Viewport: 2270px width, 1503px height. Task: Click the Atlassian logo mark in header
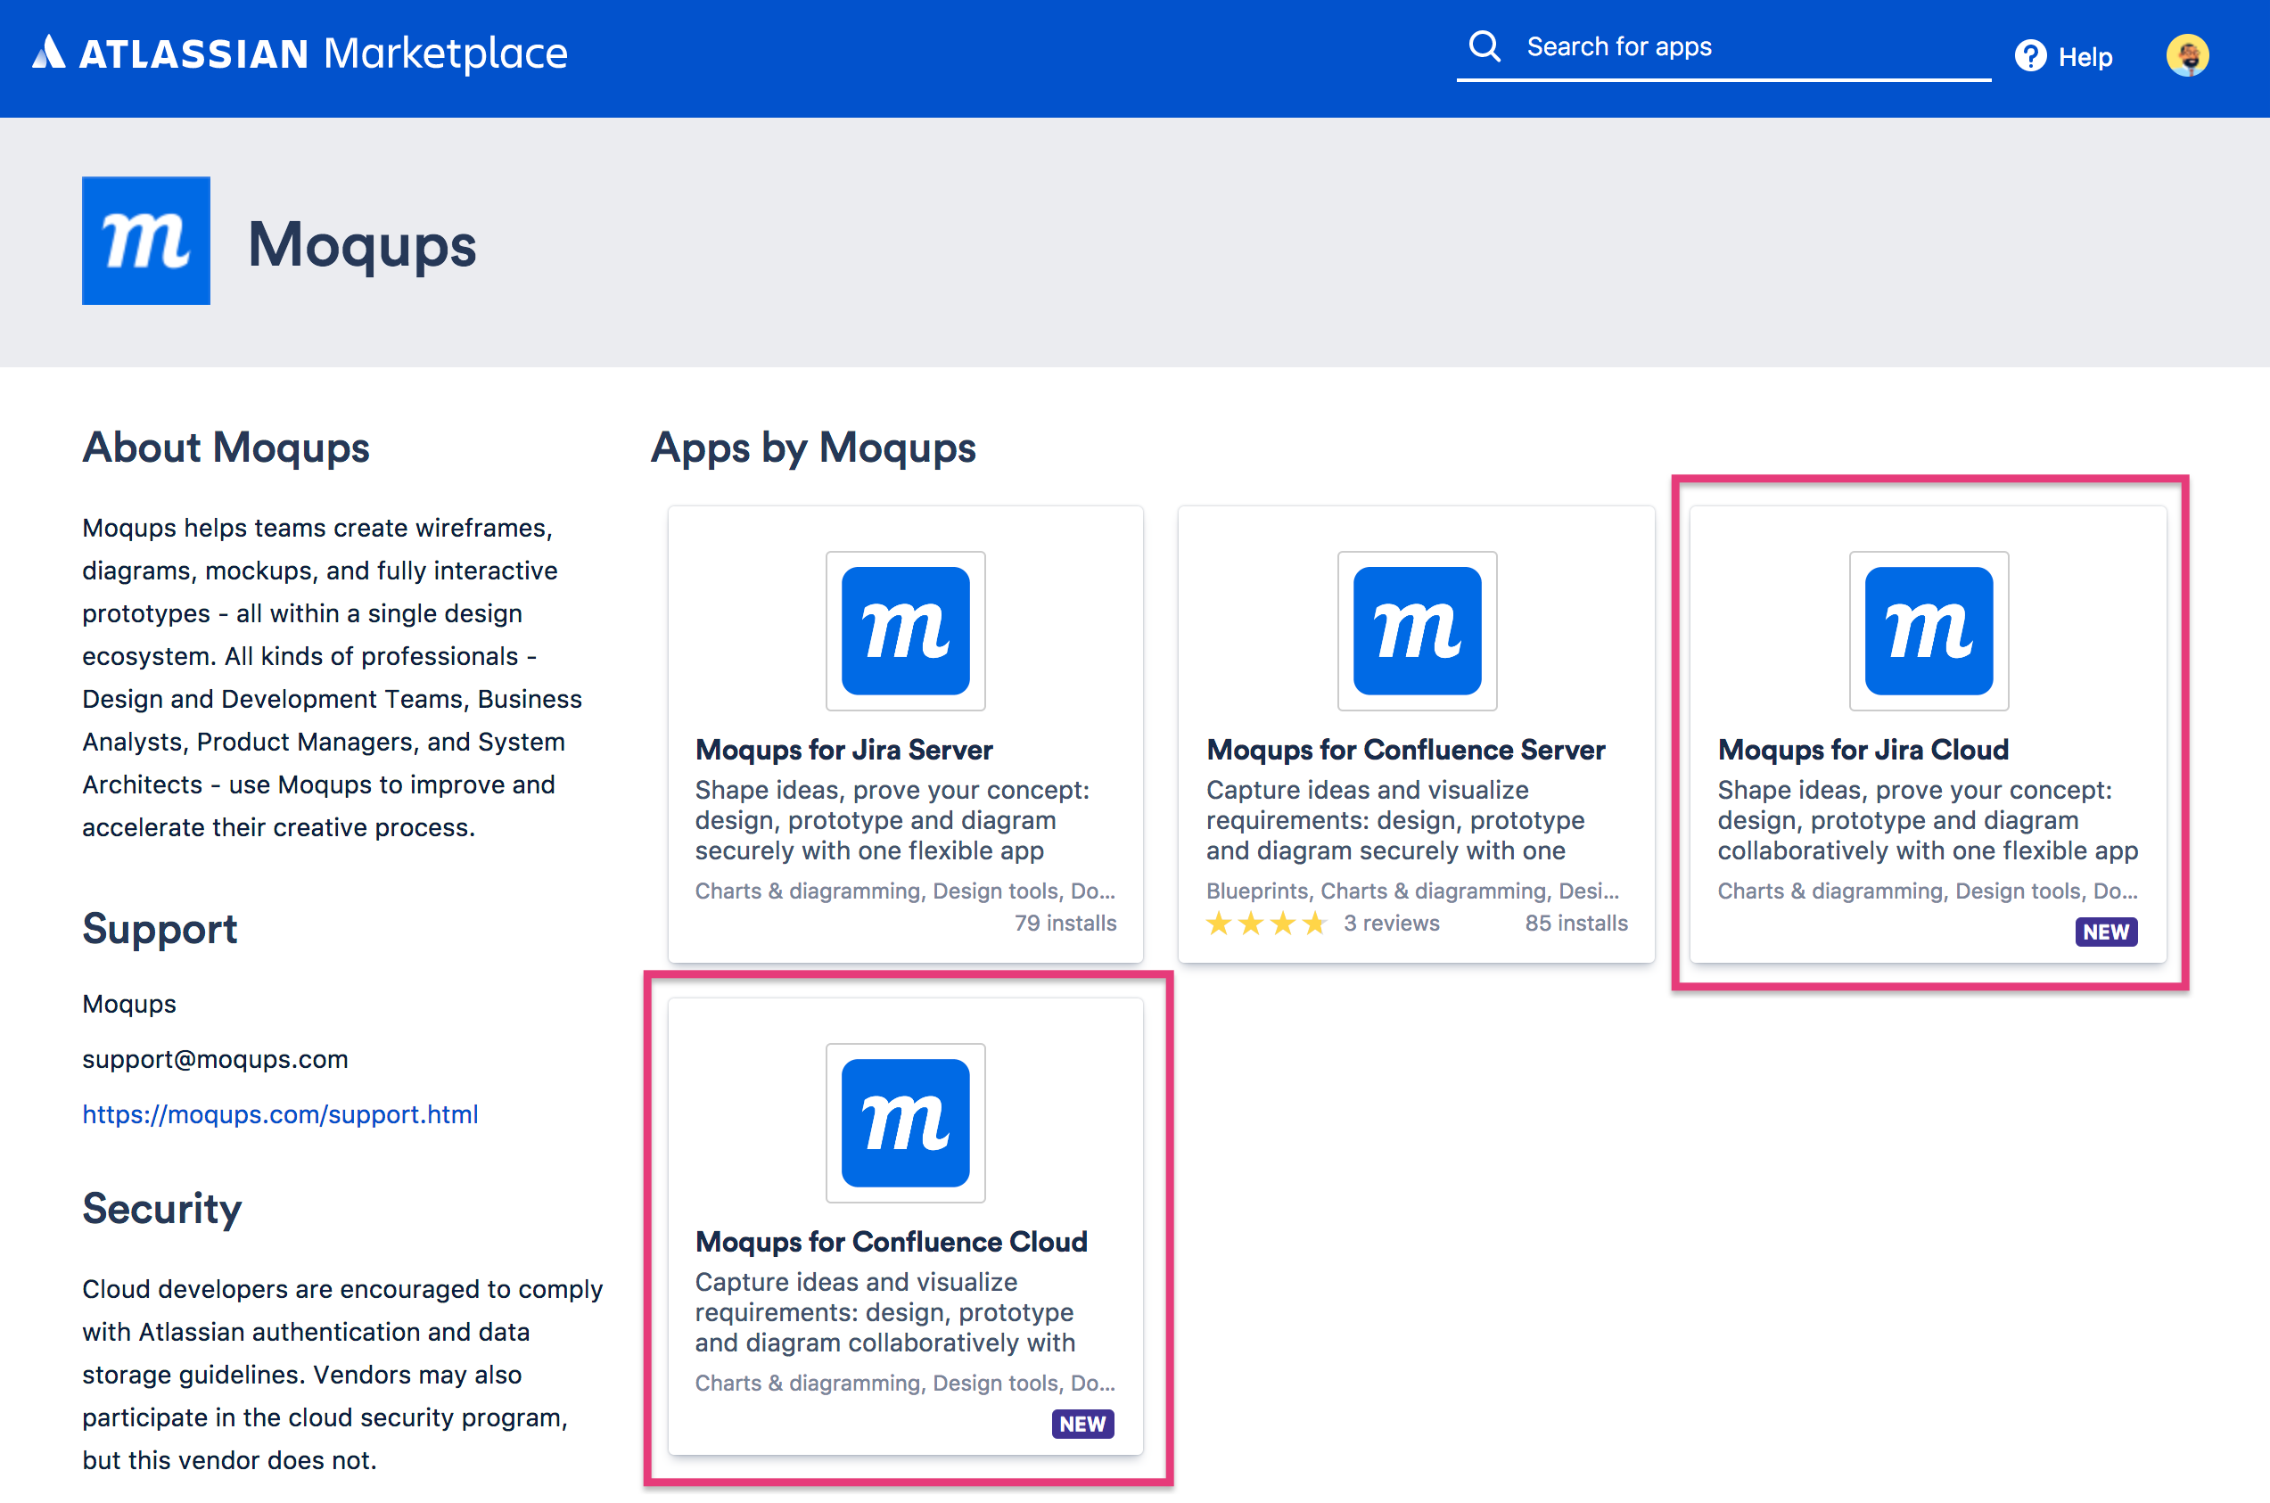49,52
